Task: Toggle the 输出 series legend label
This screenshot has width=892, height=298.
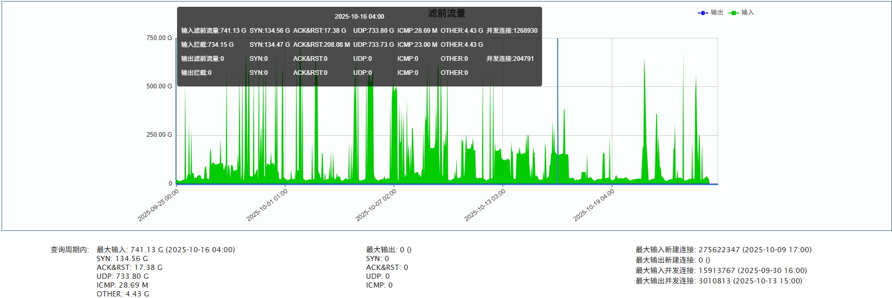Action: point(717,12)
